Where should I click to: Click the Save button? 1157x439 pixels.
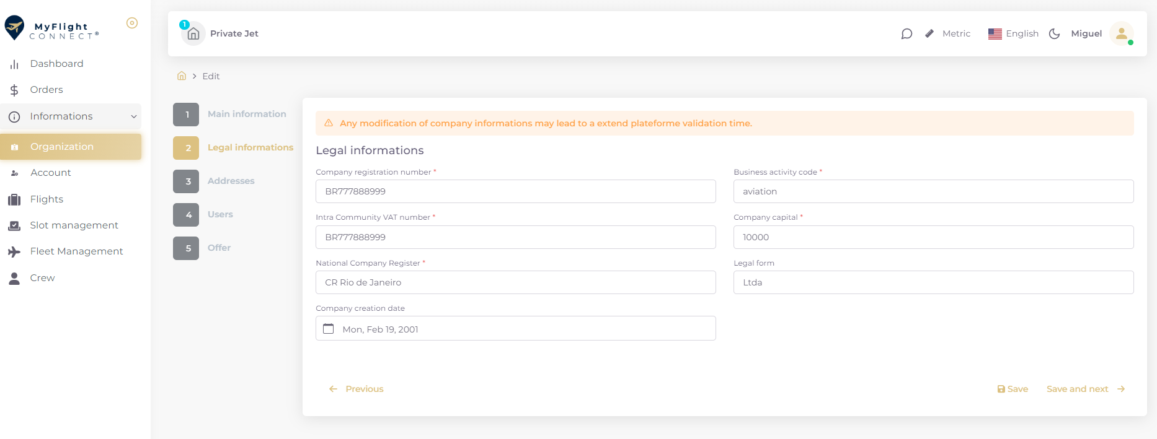pos(1013,389)
